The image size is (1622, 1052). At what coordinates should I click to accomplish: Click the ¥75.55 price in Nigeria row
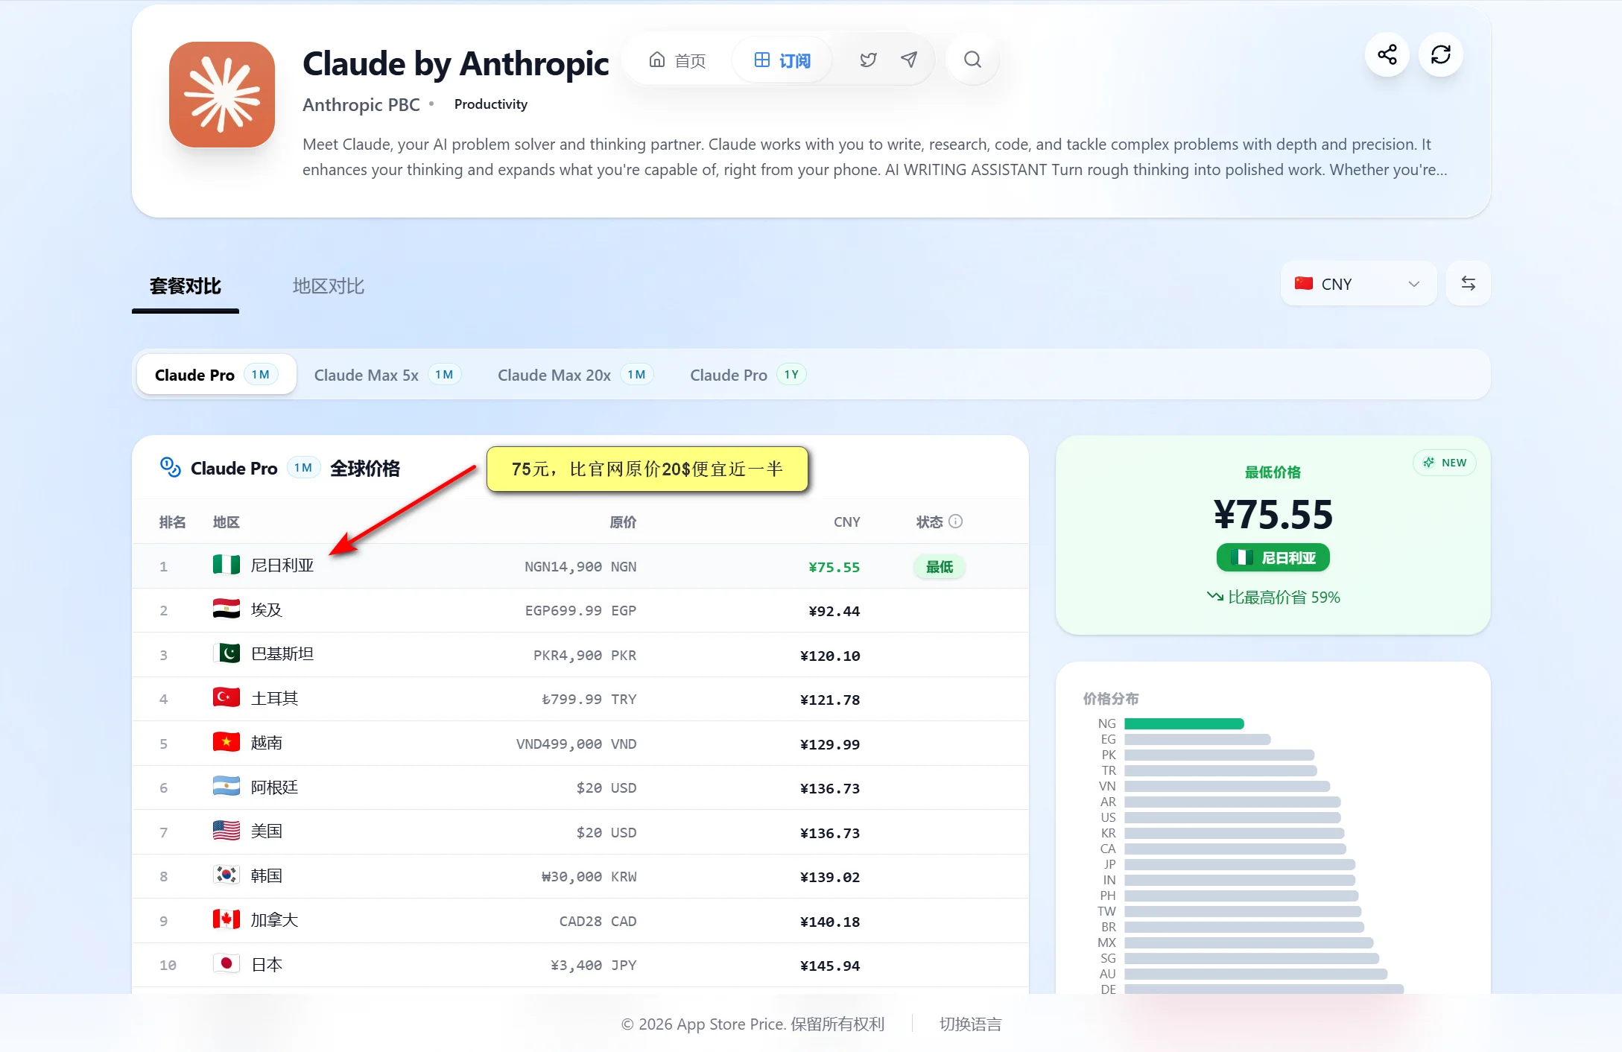(834, 567)
